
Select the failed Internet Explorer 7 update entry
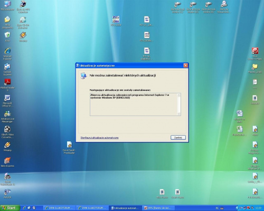pos(130,96)
